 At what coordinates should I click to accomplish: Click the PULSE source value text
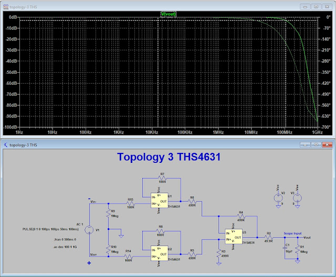click(50, 229)
